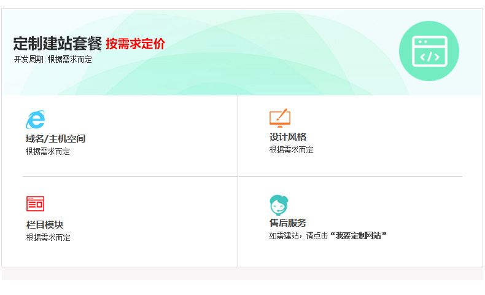Click the Internet Explorer icon above 域名/主机空间

pyautogui.click(x=35, y=119)
